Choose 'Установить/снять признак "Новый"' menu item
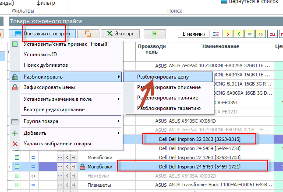The image size is (283, 192). [67, 44]
